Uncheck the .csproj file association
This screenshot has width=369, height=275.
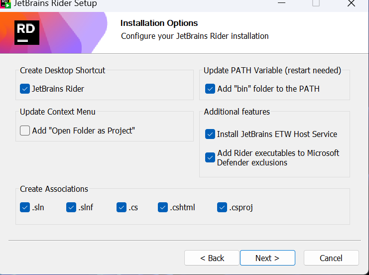coord(222,207)
